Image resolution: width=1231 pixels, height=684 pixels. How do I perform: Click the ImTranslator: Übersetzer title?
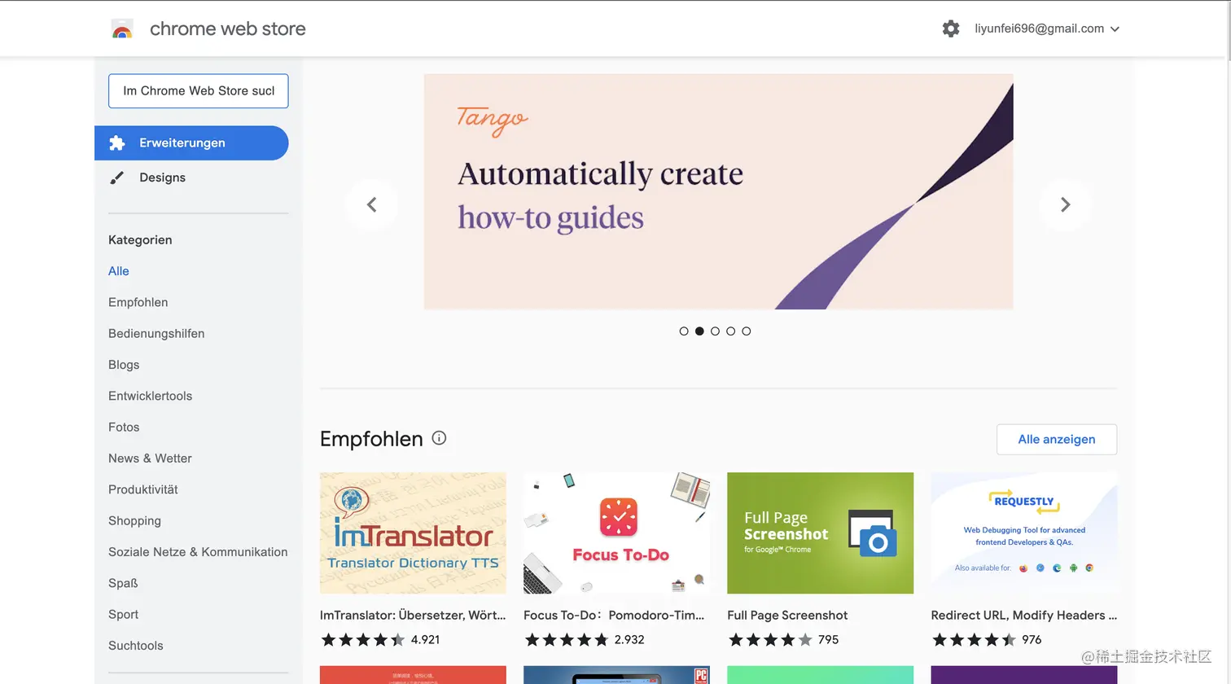coord(413,616)
